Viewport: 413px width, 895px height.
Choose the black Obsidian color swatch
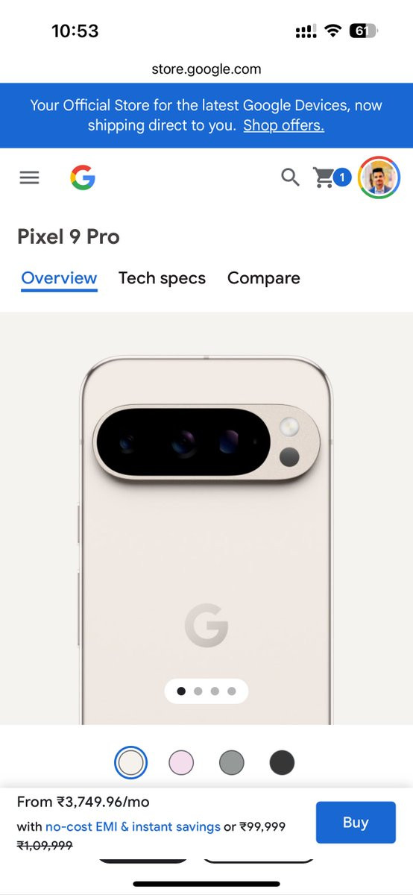coord(282,762)
